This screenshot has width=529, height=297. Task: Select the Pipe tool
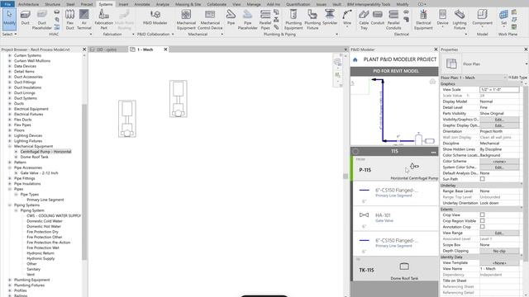click(231, 17)
